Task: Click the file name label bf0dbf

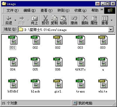Action: coord(13,91)
